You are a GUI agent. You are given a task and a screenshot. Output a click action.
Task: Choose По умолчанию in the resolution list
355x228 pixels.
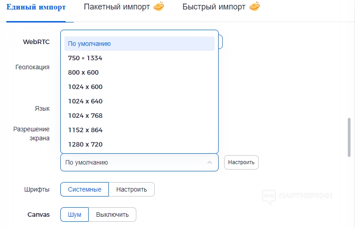coord(139,44)
